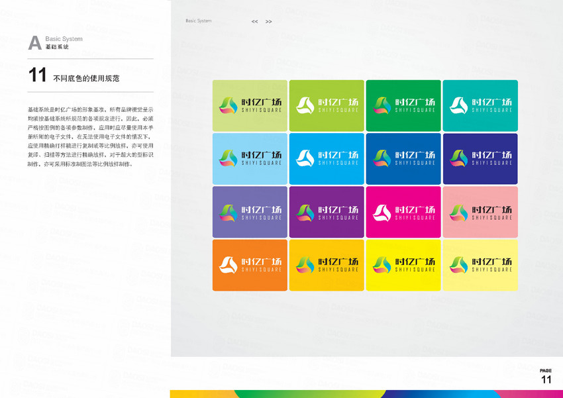Click the large "A" section letter
This screenshot has height=398, width=563.
click(34, 44)
